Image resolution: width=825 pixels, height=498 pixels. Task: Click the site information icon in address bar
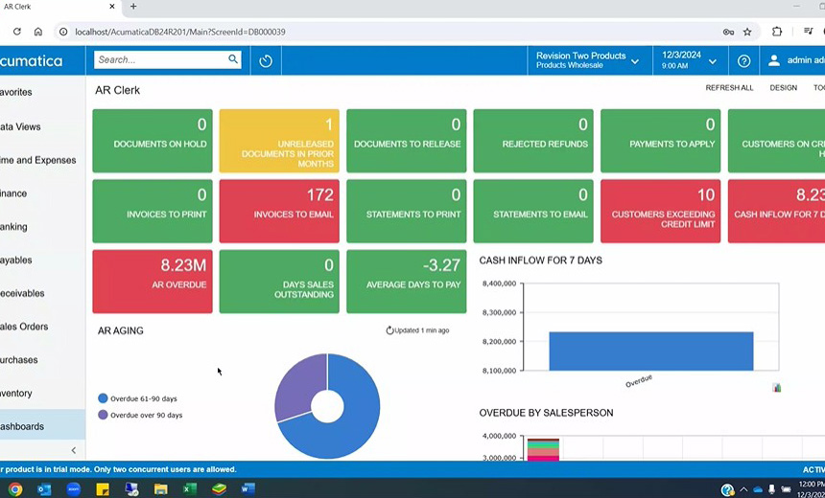pos(63,32)
